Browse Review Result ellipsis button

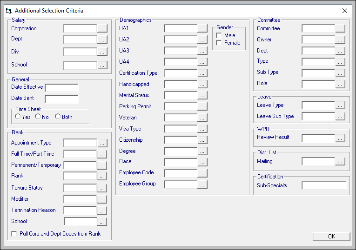coord(340,138)
